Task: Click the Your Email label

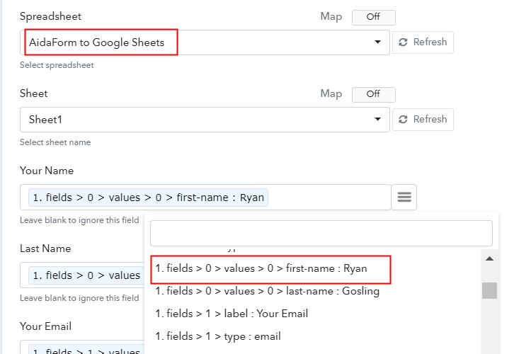Action: click(45, 326)
